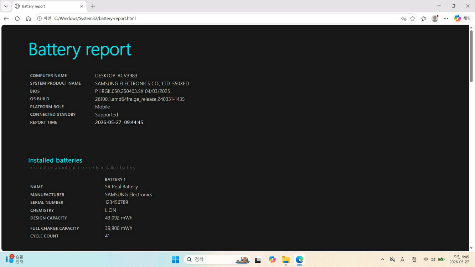
Task: Go back to the previous page
Action: pyautogui.click(x=6, y=19)
